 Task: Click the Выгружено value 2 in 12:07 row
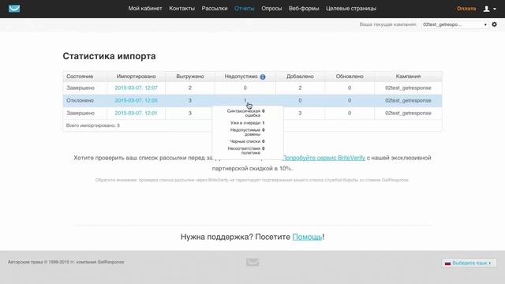[190, 88]
